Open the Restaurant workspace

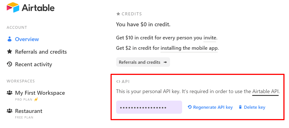coord(29,111)
